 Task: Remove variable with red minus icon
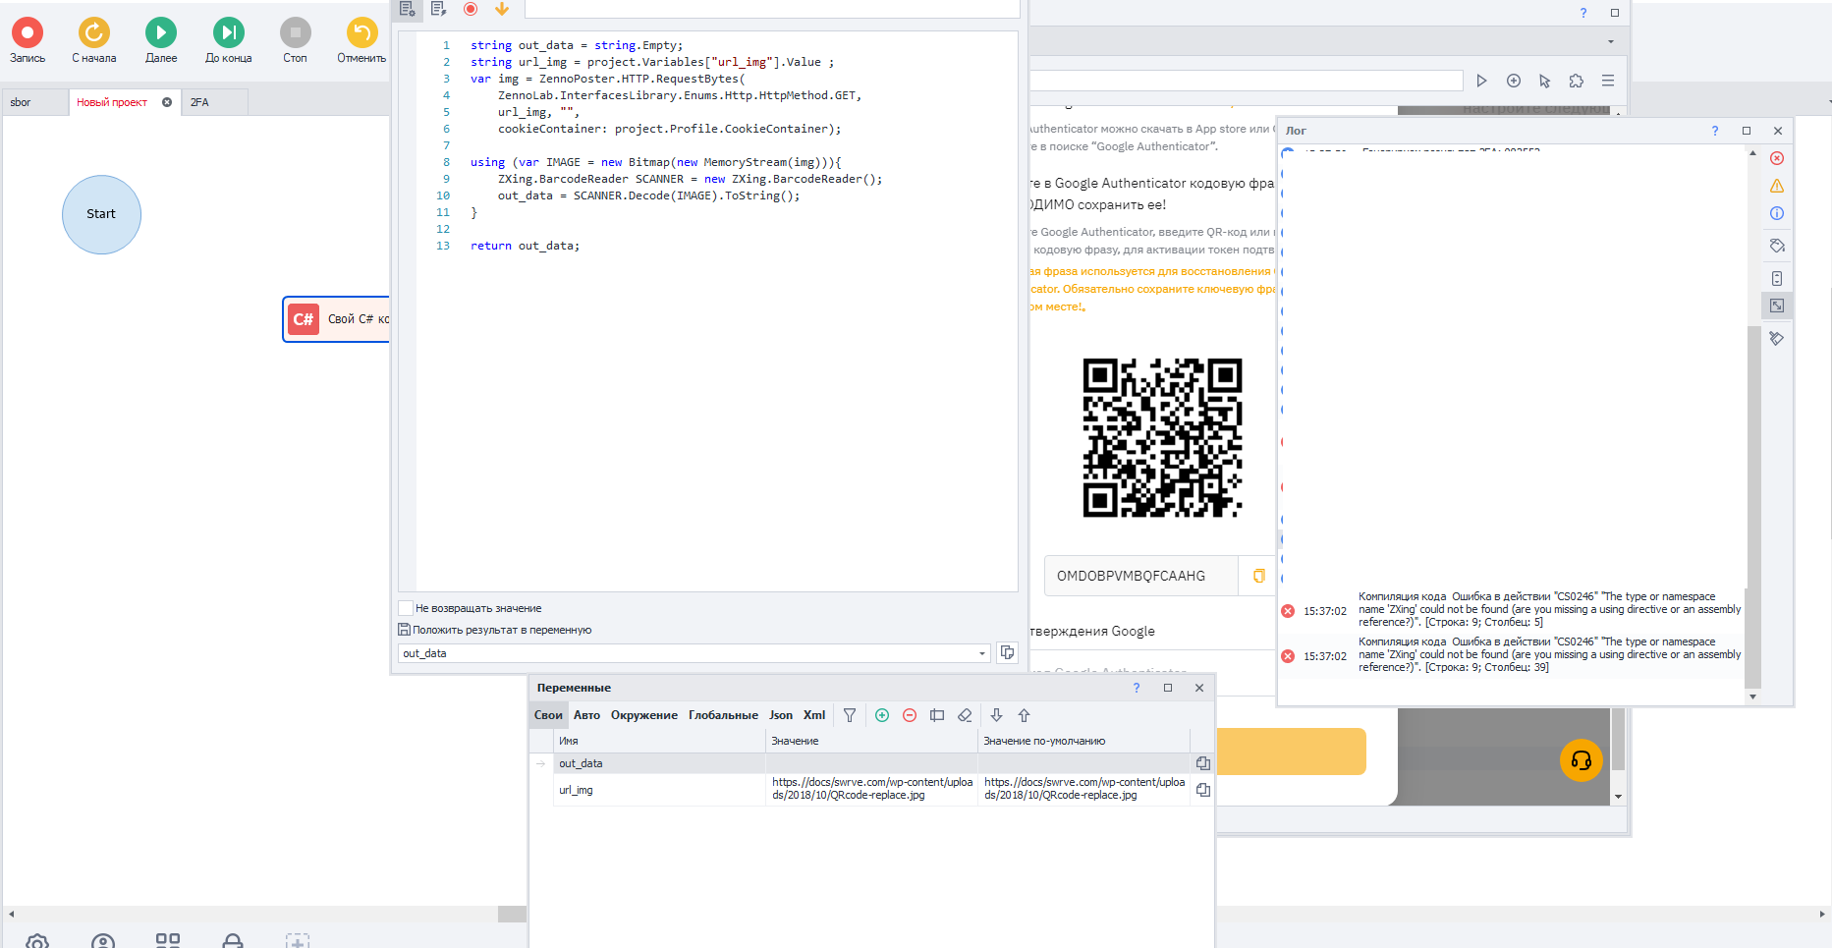point(910,715)
